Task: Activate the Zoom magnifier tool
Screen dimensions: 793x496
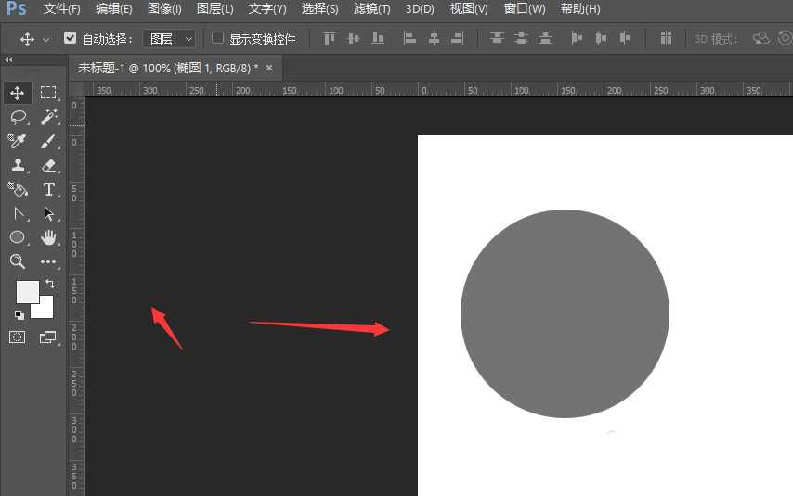Action: click(x=18, y=261)
